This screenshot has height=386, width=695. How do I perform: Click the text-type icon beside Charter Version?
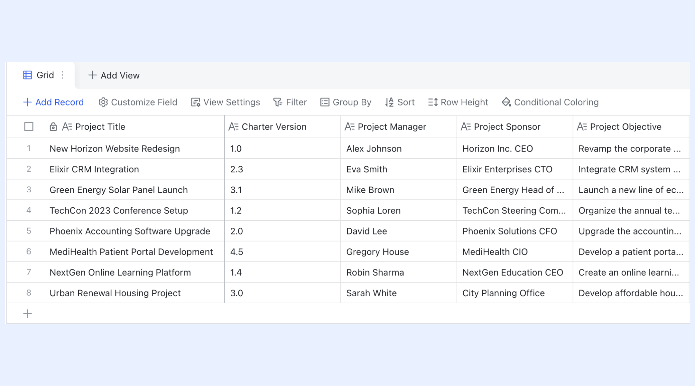coord(234,127)
